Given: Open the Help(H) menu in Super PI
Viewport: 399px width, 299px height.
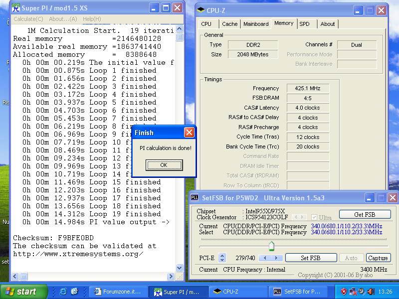Looking at the screenshot, I should click(92, 19).
